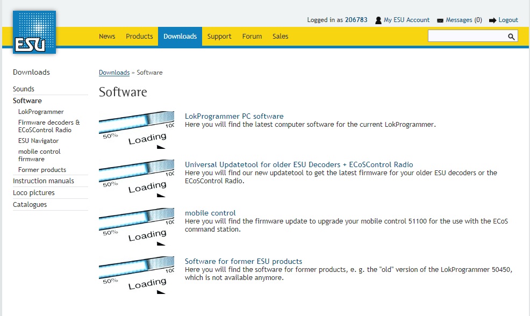The image size is (530, 316).
Task: Select Sounds in the left sidebar
Action: tap(24, 89)
